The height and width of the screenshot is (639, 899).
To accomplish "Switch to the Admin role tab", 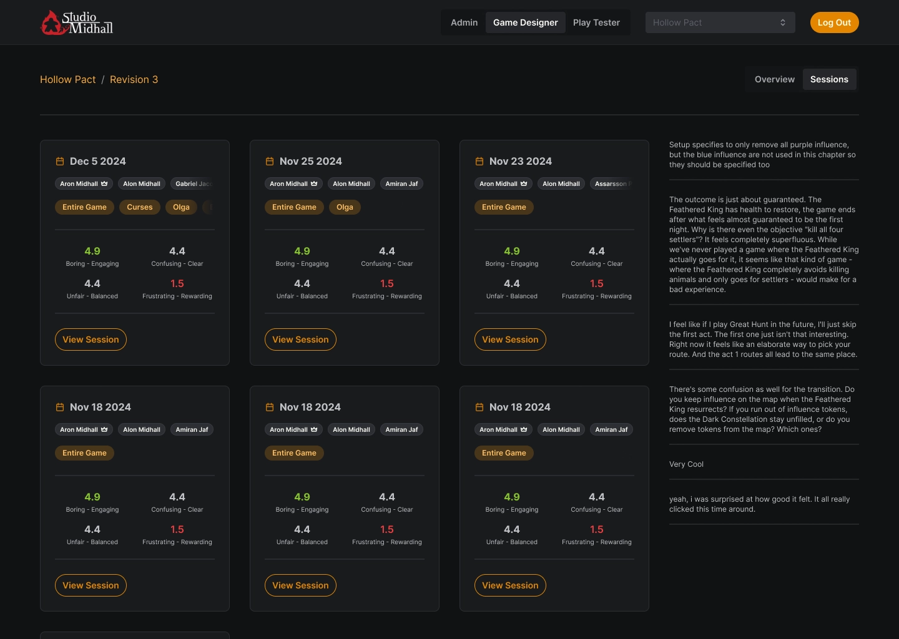I will point(464,22).
